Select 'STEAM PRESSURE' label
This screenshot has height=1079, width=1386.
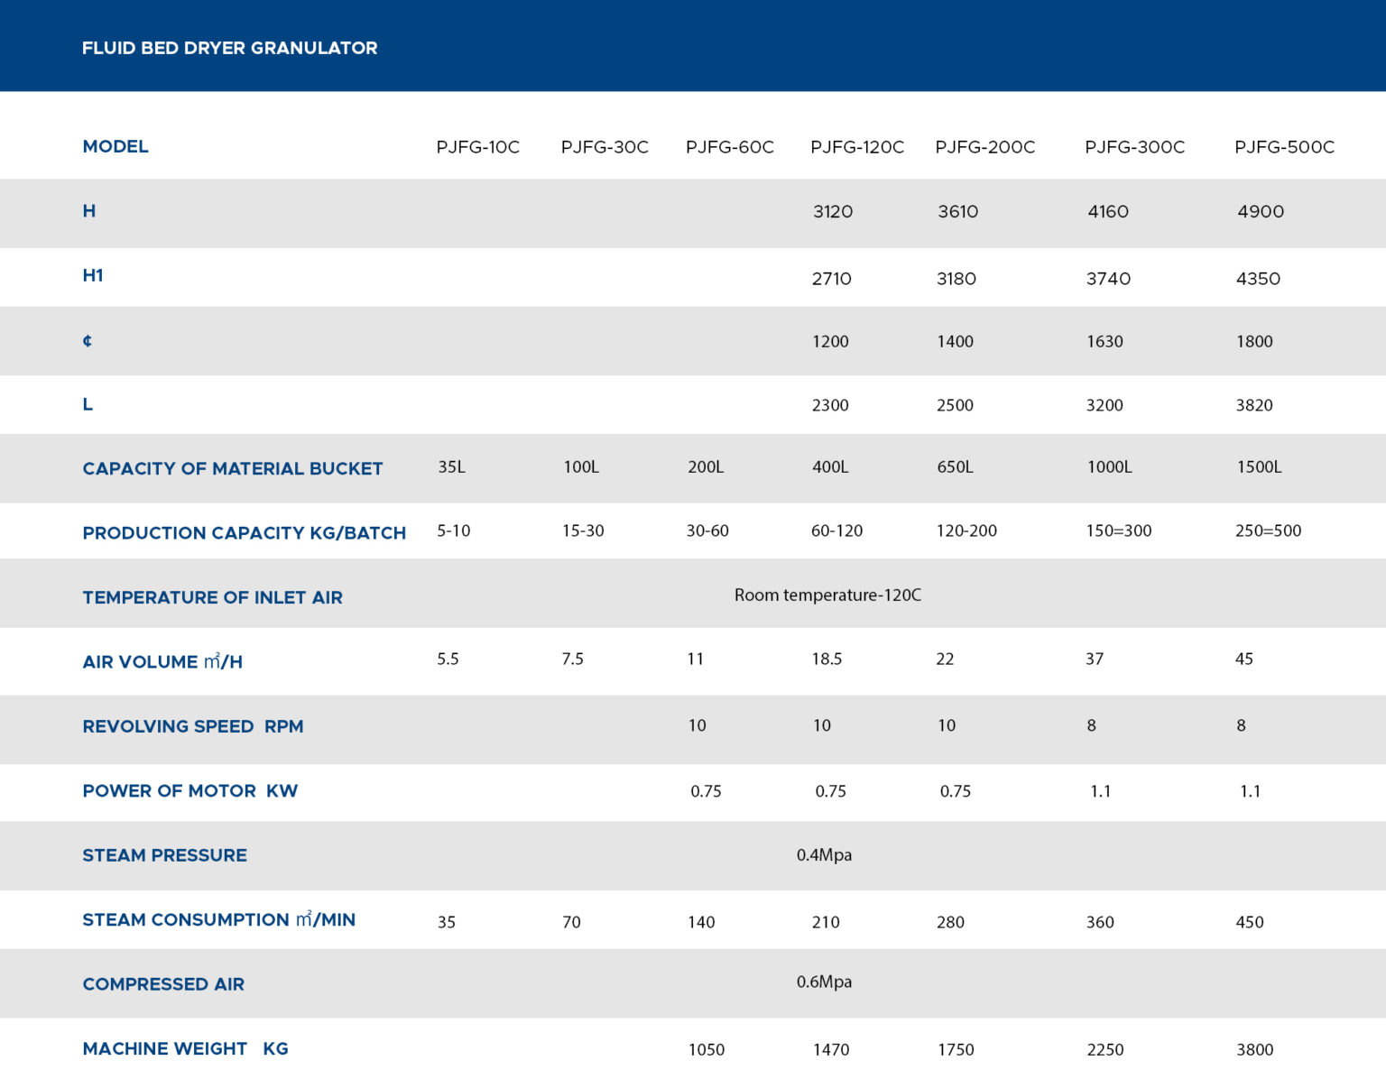pos(164,855)
